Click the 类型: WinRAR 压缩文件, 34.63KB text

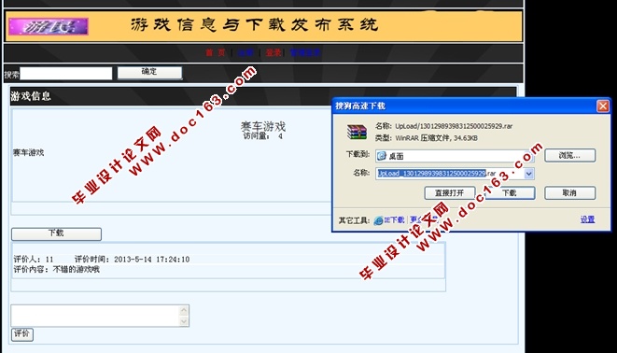point(427,138)
